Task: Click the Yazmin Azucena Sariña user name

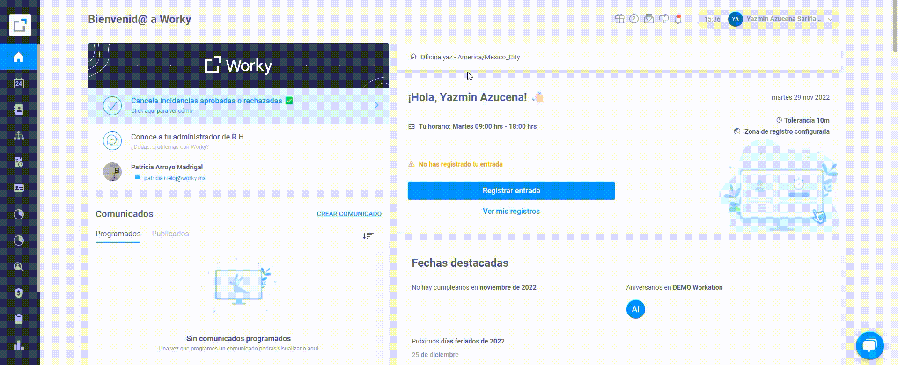Action: coord(783,19)
